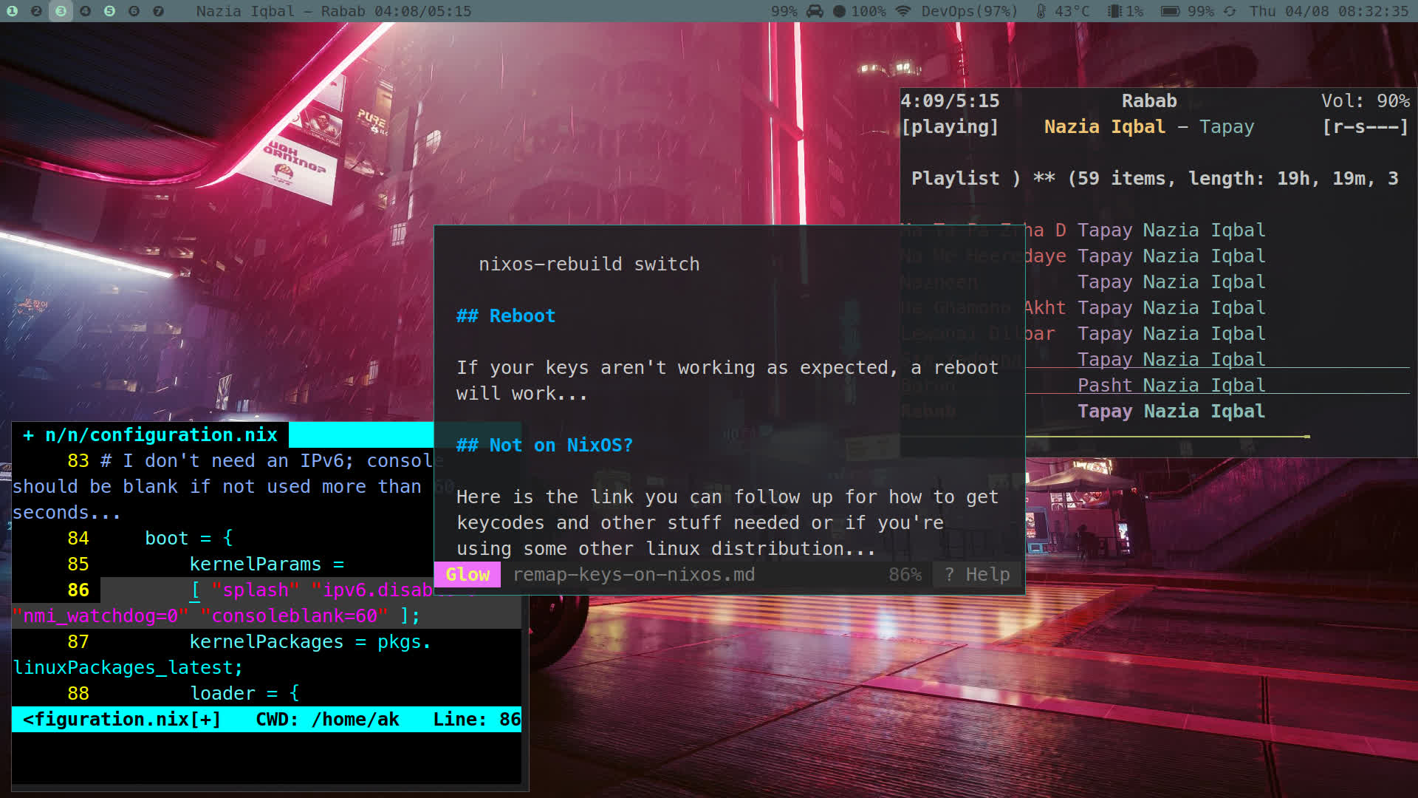Click '<figuration.nix[+]' in the editor statusline
The image size is (1418, 798).
[x=122, y=719]
